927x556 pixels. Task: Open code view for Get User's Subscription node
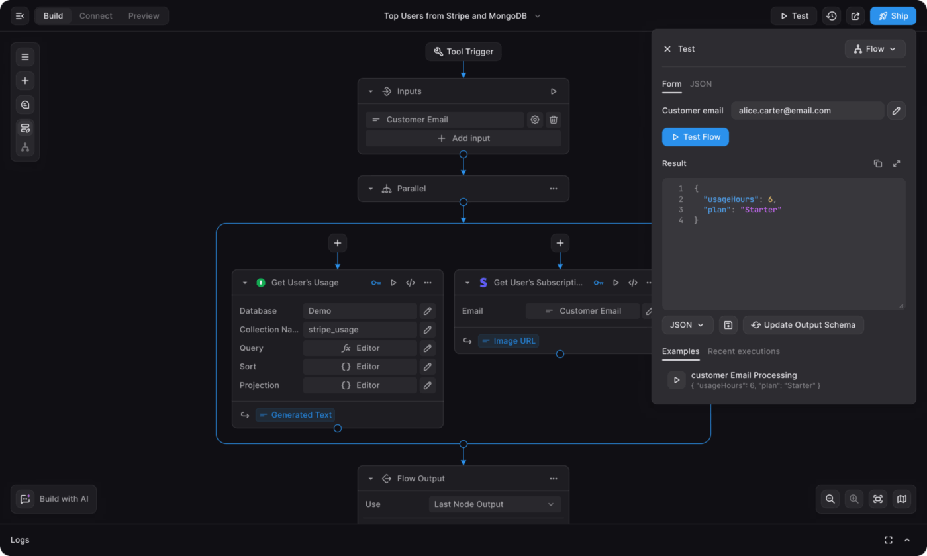(632, 282)
